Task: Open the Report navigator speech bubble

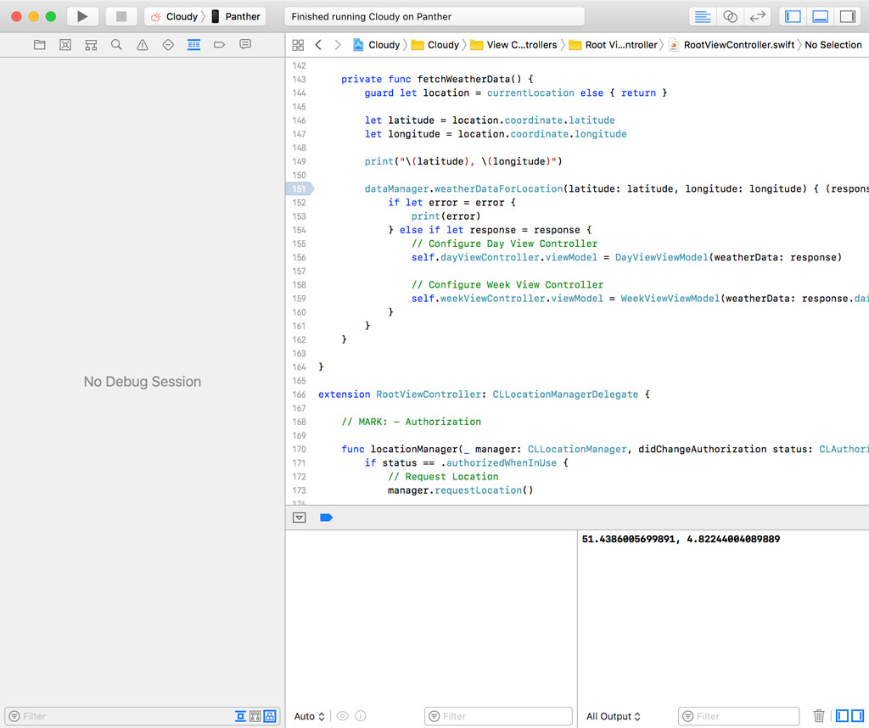Action: click(244, 44)
